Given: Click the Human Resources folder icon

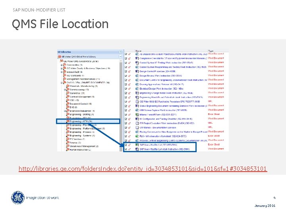Looking at the screenshot, I should point(68,149).
